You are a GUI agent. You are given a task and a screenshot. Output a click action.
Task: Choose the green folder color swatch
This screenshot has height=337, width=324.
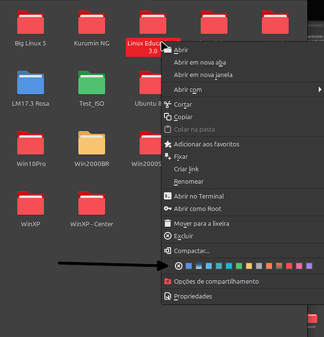[239, 266]
